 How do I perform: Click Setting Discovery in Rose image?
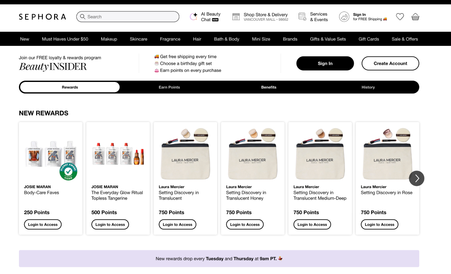387,154
